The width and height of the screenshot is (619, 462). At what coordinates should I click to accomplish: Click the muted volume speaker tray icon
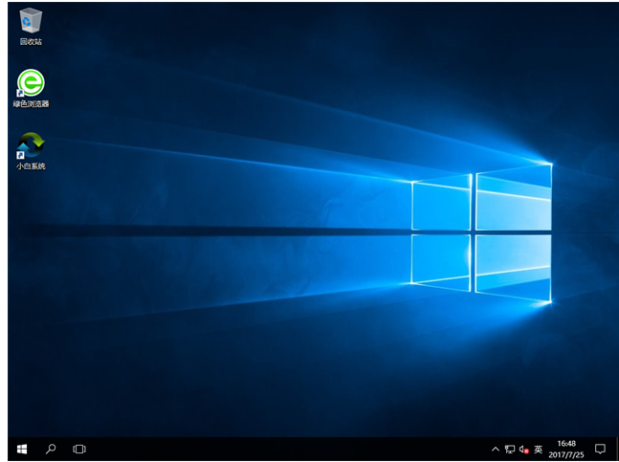tap(524, 449)
